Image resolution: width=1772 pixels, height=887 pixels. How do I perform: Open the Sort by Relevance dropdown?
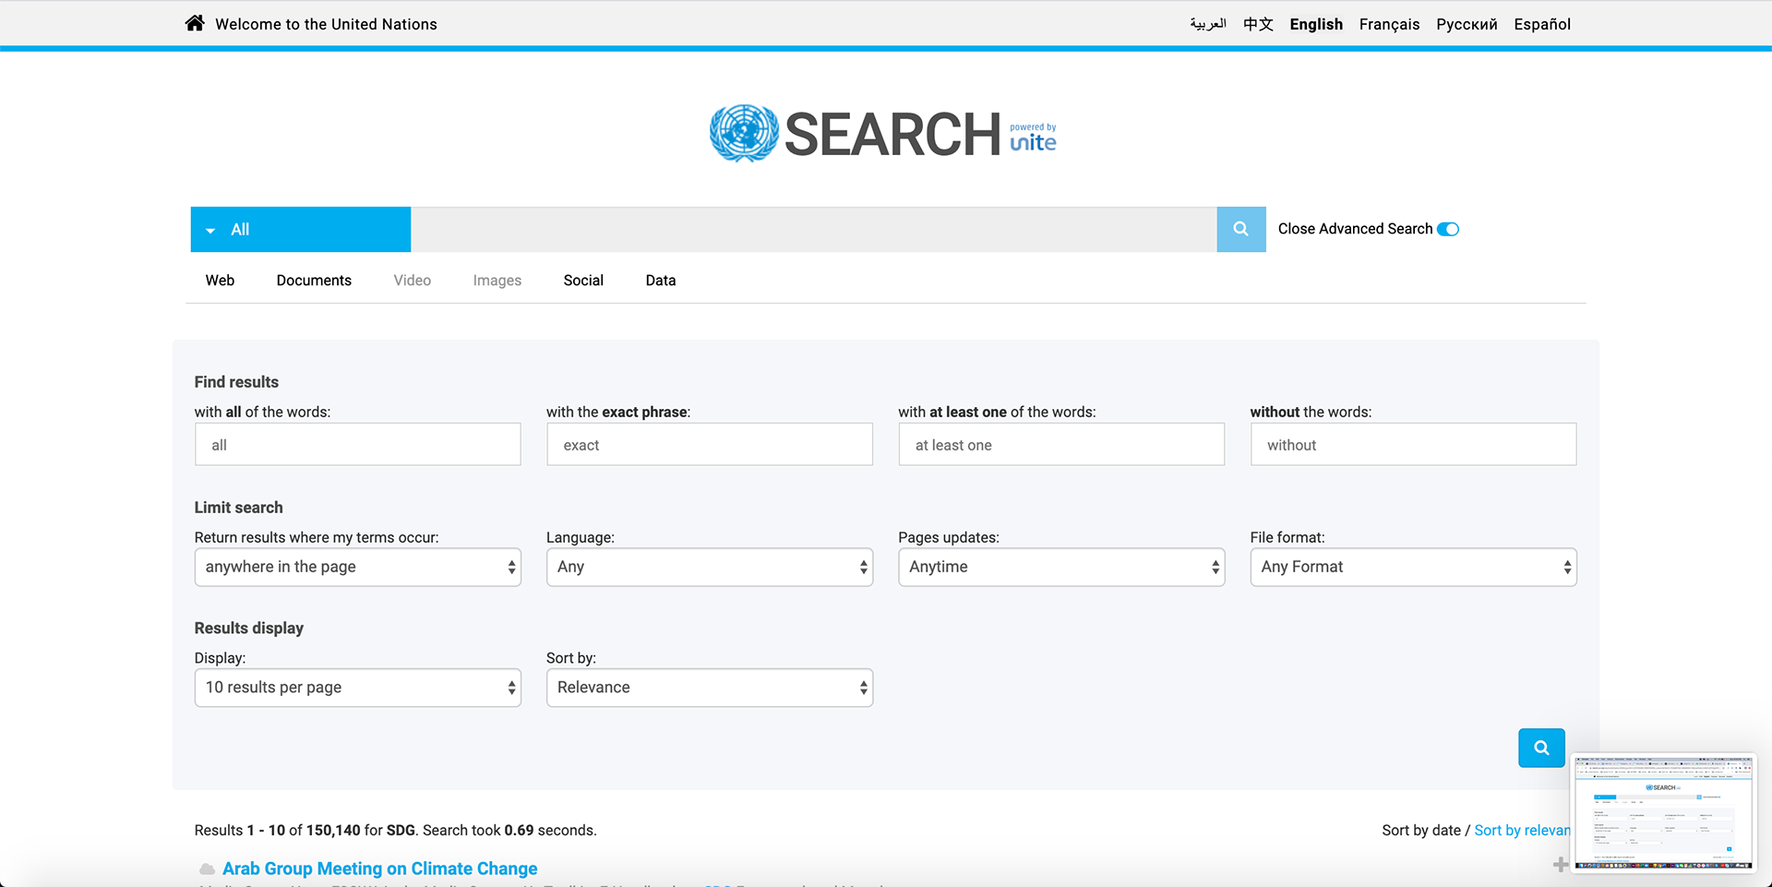[709, 688]
